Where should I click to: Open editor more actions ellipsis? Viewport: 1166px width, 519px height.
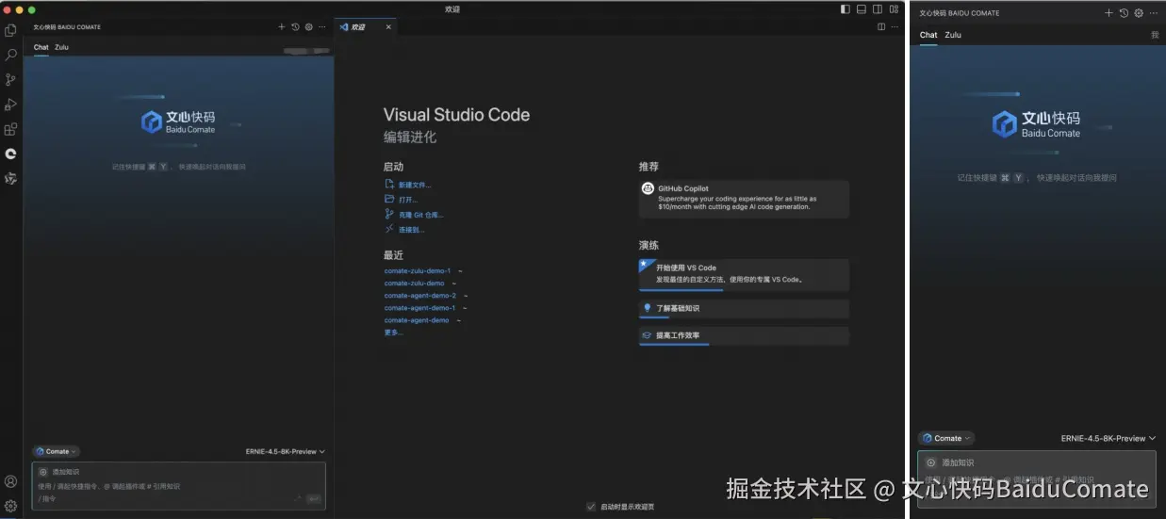895,26
